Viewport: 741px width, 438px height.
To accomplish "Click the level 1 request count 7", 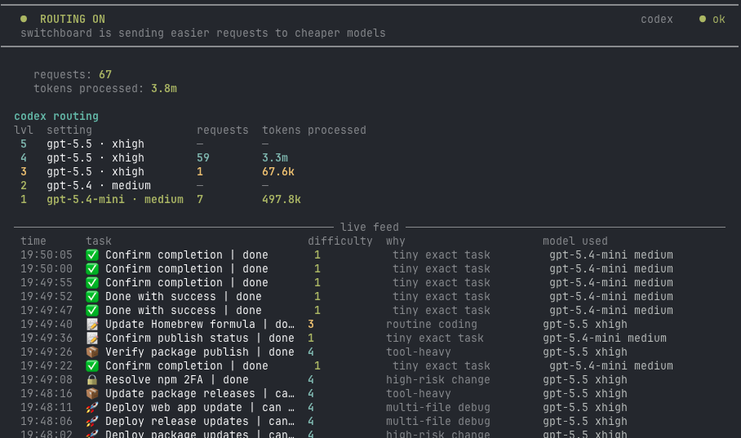I will point(200,199).
